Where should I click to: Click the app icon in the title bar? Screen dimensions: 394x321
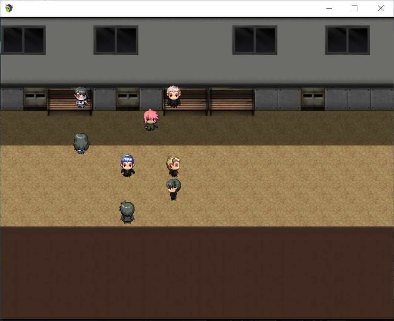pos(9,8)
